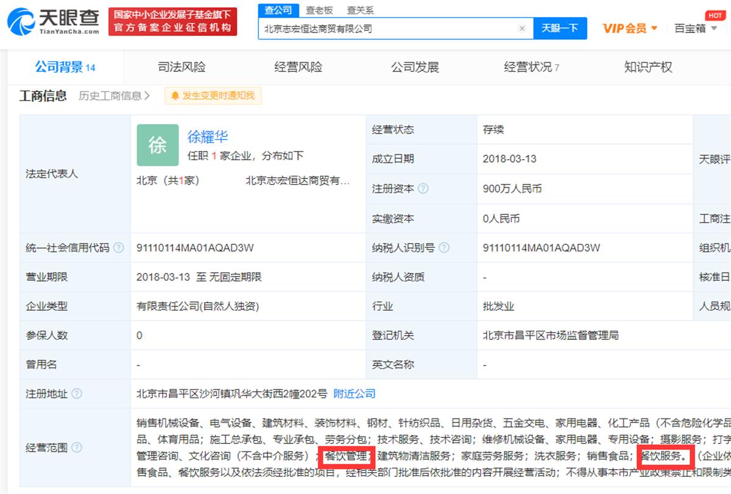
Task: Switch to the 查关系 search tab
Action: tap(360, 10)
